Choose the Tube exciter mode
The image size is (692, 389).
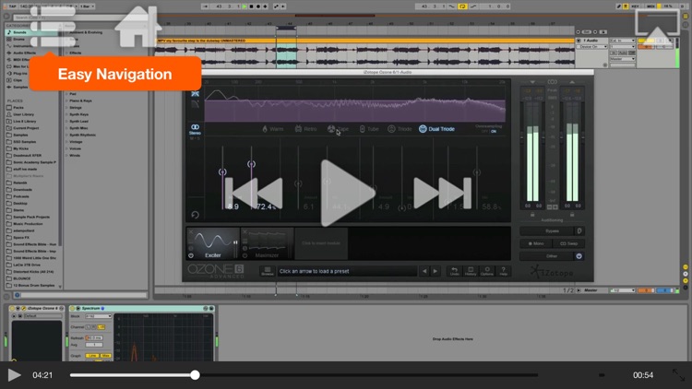(369, 129)
